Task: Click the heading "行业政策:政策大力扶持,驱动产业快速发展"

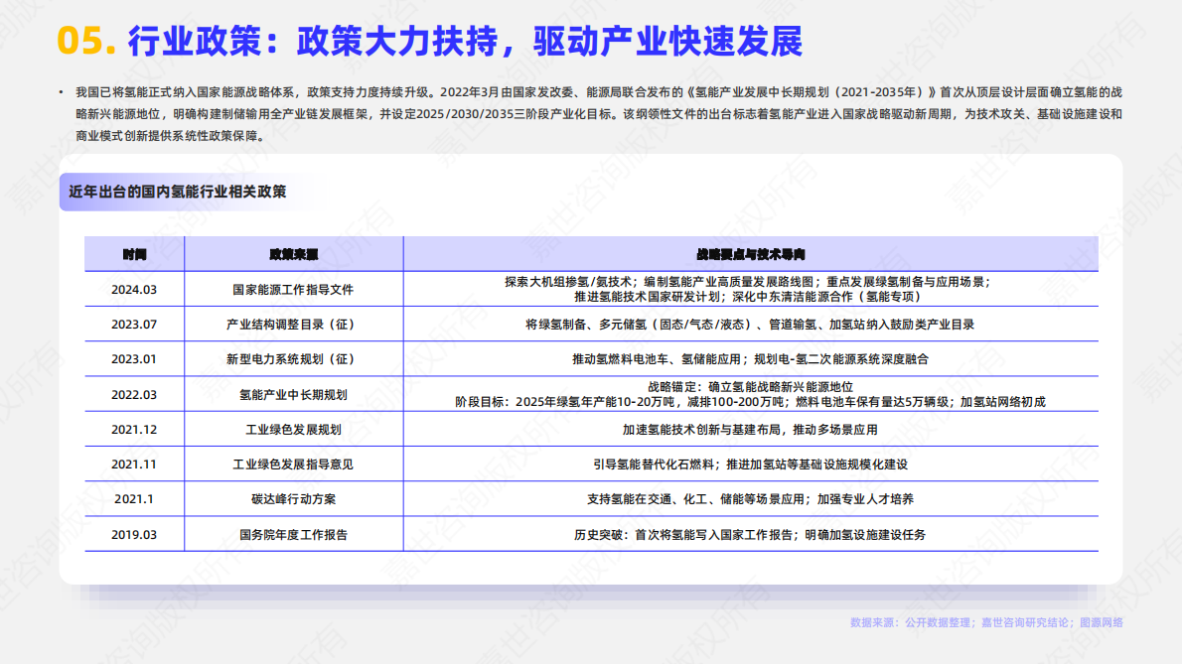Action: pos(467,42)
